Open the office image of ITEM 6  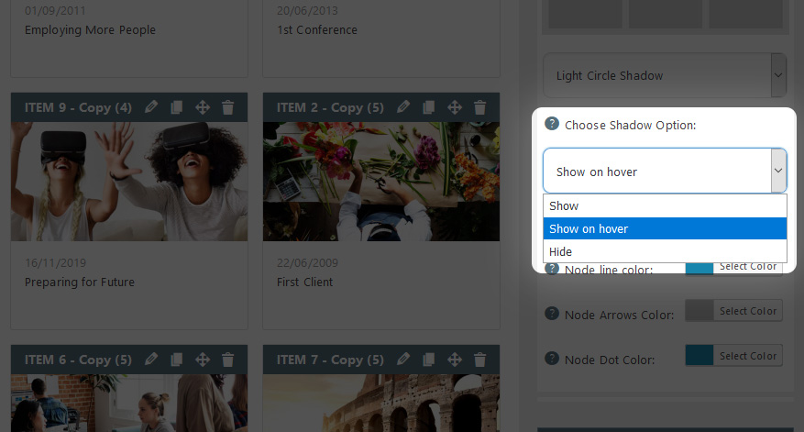(x=129, y=404)
